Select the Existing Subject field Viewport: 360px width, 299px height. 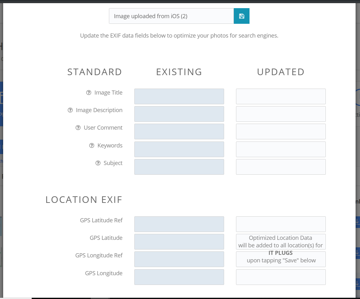tap(179, 167)
